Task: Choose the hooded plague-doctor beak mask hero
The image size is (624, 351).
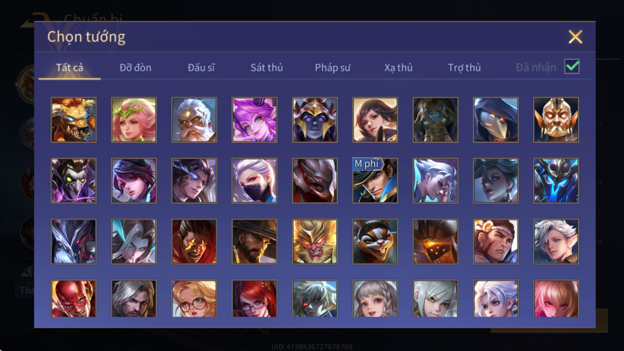Action: pyautogui.click(x=496, y=120)
